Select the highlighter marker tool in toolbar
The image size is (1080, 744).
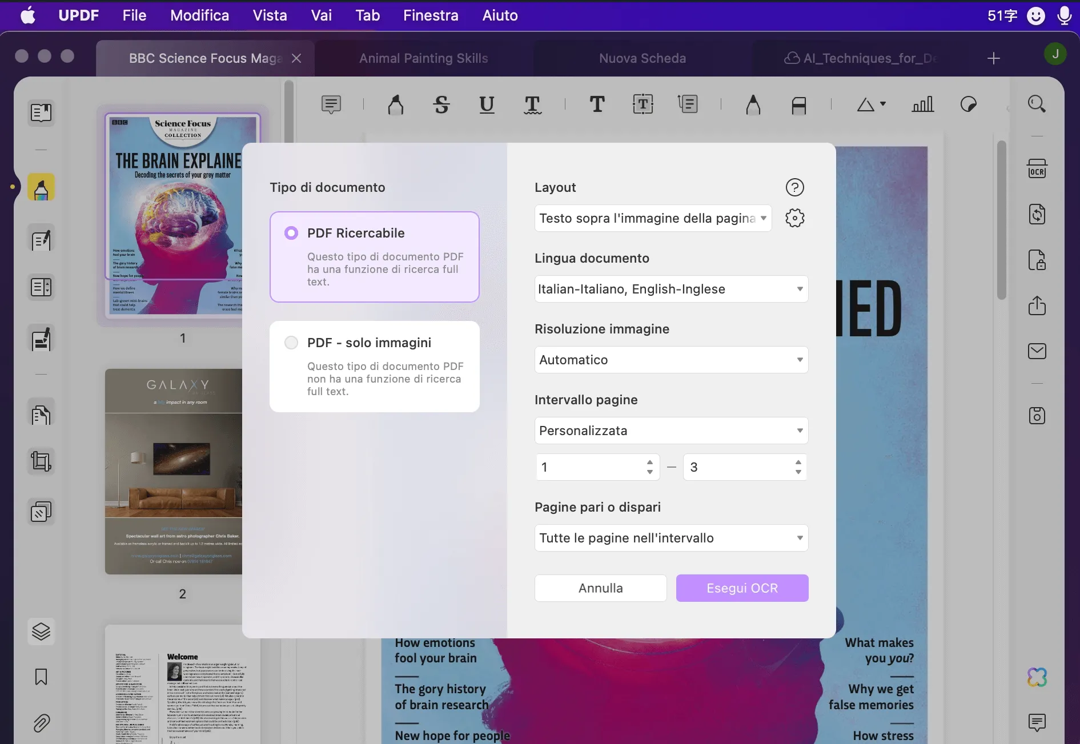(395, 104)
